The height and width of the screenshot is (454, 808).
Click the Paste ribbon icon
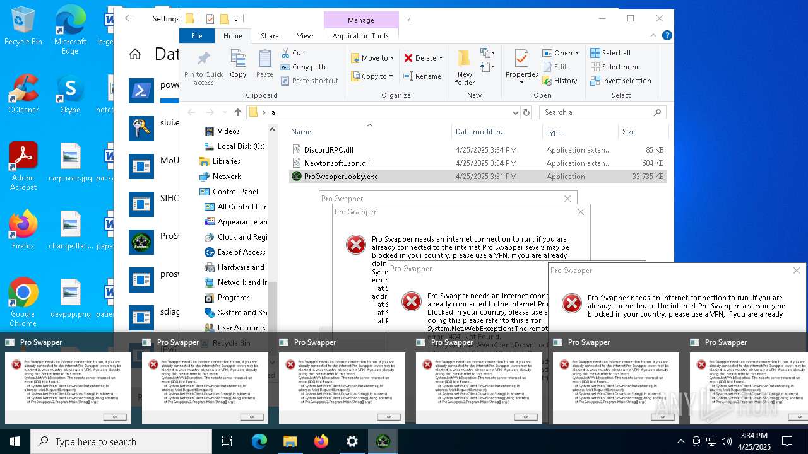click(x=264, y=64)
